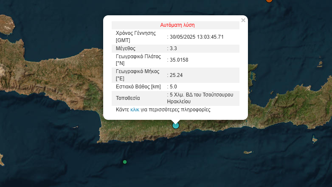Click the orange earthquake marker at top edge
Viewport: 332px width, 187px height.
click(269, 1)
